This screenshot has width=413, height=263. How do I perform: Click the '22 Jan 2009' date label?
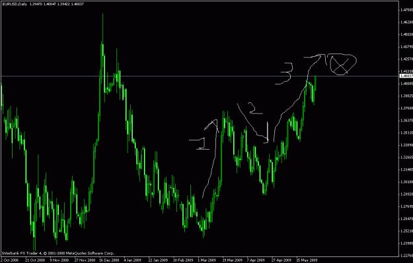coord(158,260)
